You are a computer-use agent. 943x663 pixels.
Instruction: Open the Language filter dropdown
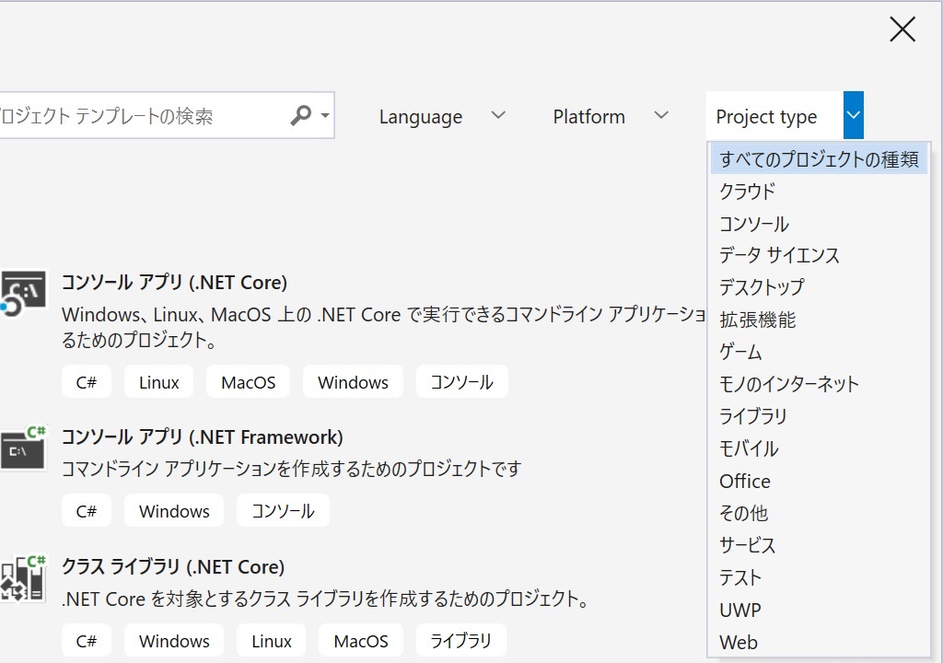click(x=442, y=115)
